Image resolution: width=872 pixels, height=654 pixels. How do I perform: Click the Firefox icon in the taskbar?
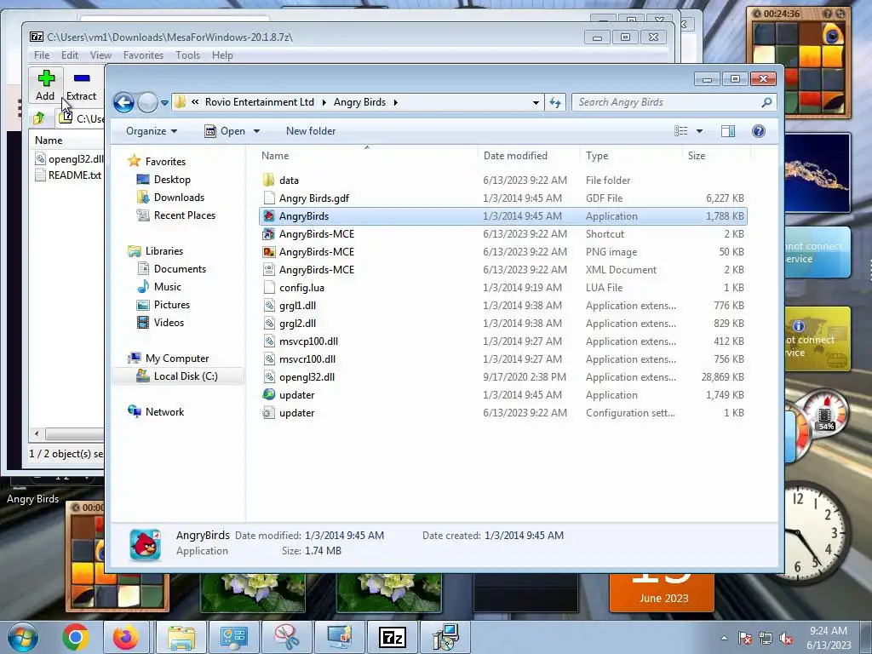(x=126, y=637)
